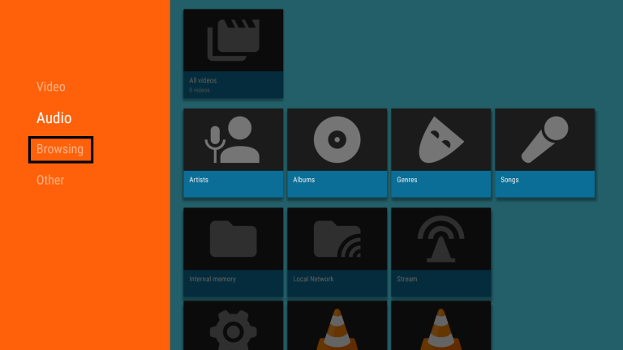Viewport: 623px width, 350px height.
Task: Click the VLC cone tile below Stream
Action: 441,328
